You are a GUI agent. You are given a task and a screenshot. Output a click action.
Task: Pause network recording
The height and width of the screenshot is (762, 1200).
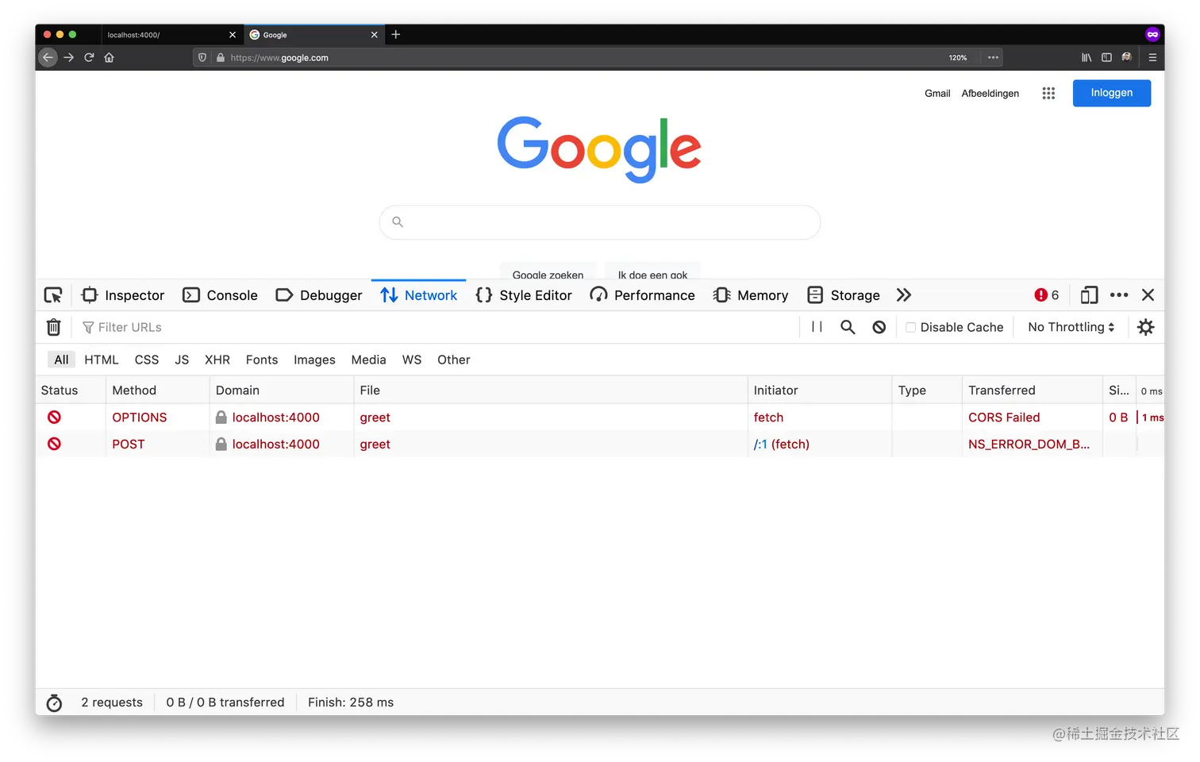[817, 327]
